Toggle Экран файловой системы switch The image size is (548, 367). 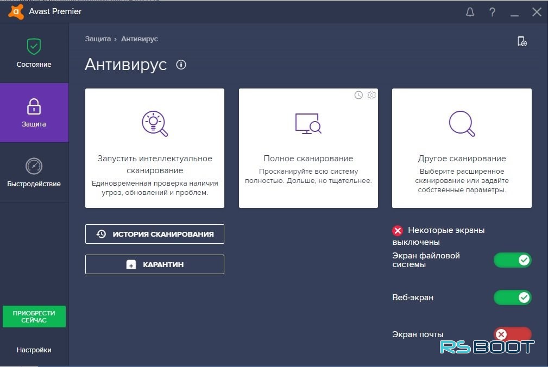coord(512,260)
